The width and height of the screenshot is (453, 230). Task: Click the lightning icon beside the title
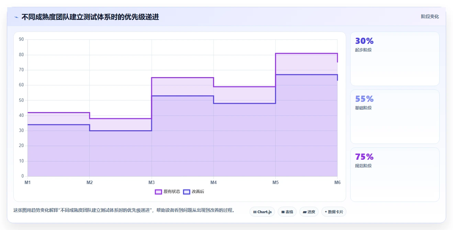[16, 17]
